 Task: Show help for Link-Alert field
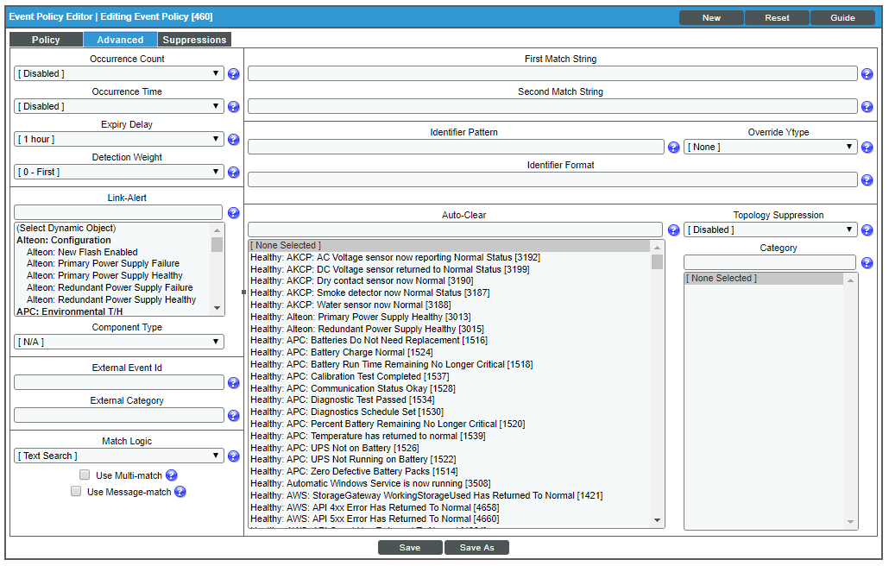coord(233,213)
